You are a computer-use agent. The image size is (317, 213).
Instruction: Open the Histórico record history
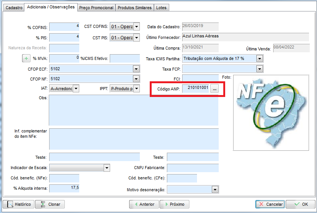point(19,204)
